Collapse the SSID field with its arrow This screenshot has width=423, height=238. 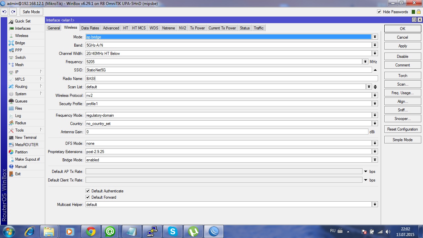[x=375, y=70]
